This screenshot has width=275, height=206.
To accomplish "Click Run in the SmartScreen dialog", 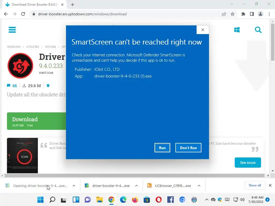I will (162, 148).
